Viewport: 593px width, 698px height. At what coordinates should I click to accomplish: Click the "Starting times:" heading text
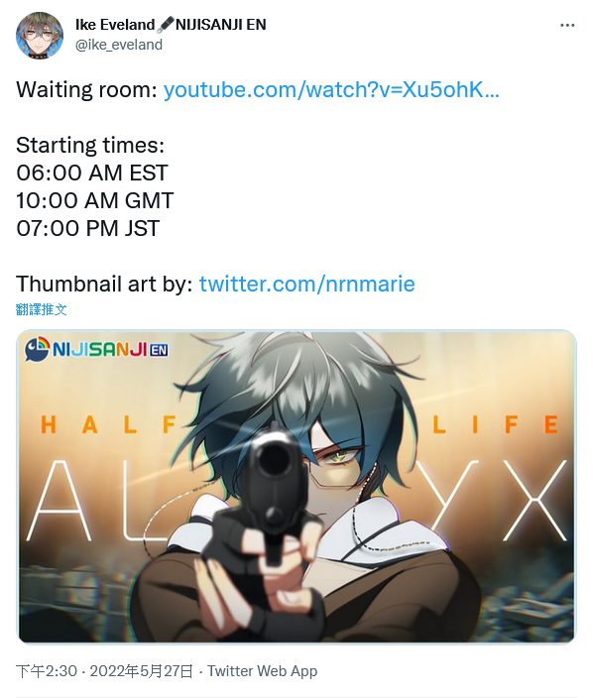(90, 146)
